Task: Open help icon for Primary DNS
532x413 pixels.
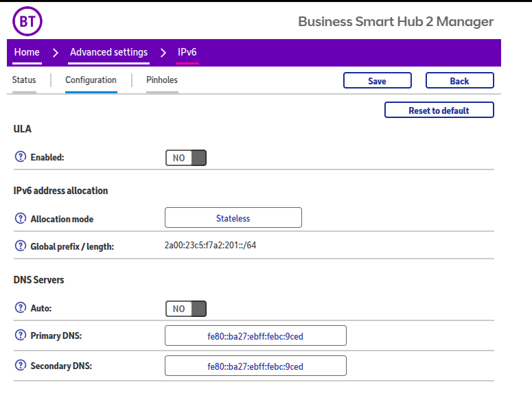Action: coord(21,335)
